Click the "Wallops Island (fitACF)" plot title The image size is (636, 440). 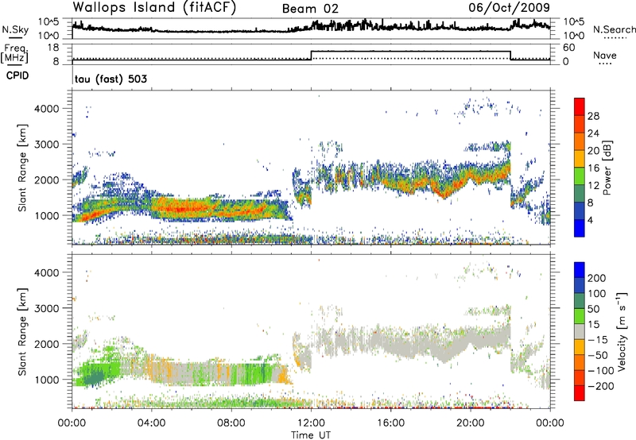pyautogui.click(x=154, y=8)
